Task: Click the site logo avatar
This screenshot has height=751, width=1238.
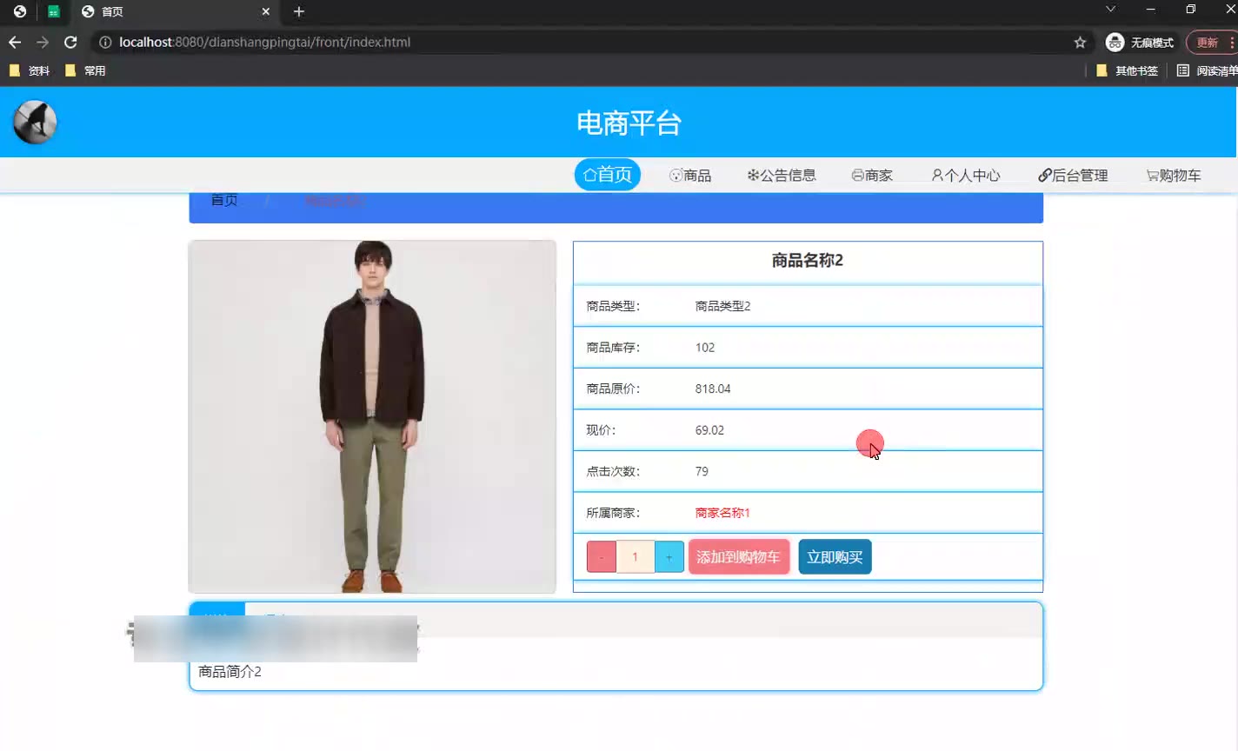Action: 35,122
